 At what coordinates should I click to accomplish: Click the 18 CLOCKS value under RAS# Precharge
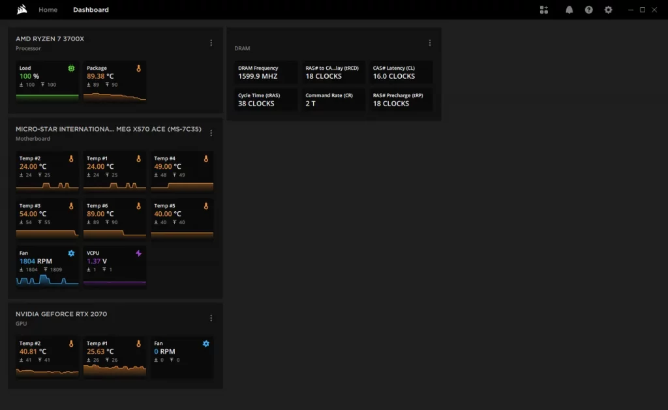[391, 104]
